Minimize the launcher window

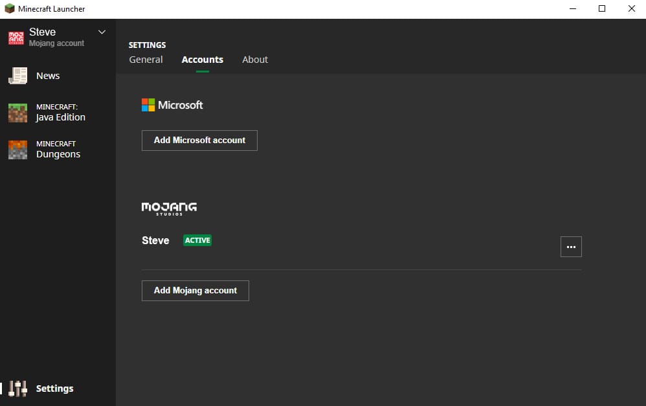(573, 9)
